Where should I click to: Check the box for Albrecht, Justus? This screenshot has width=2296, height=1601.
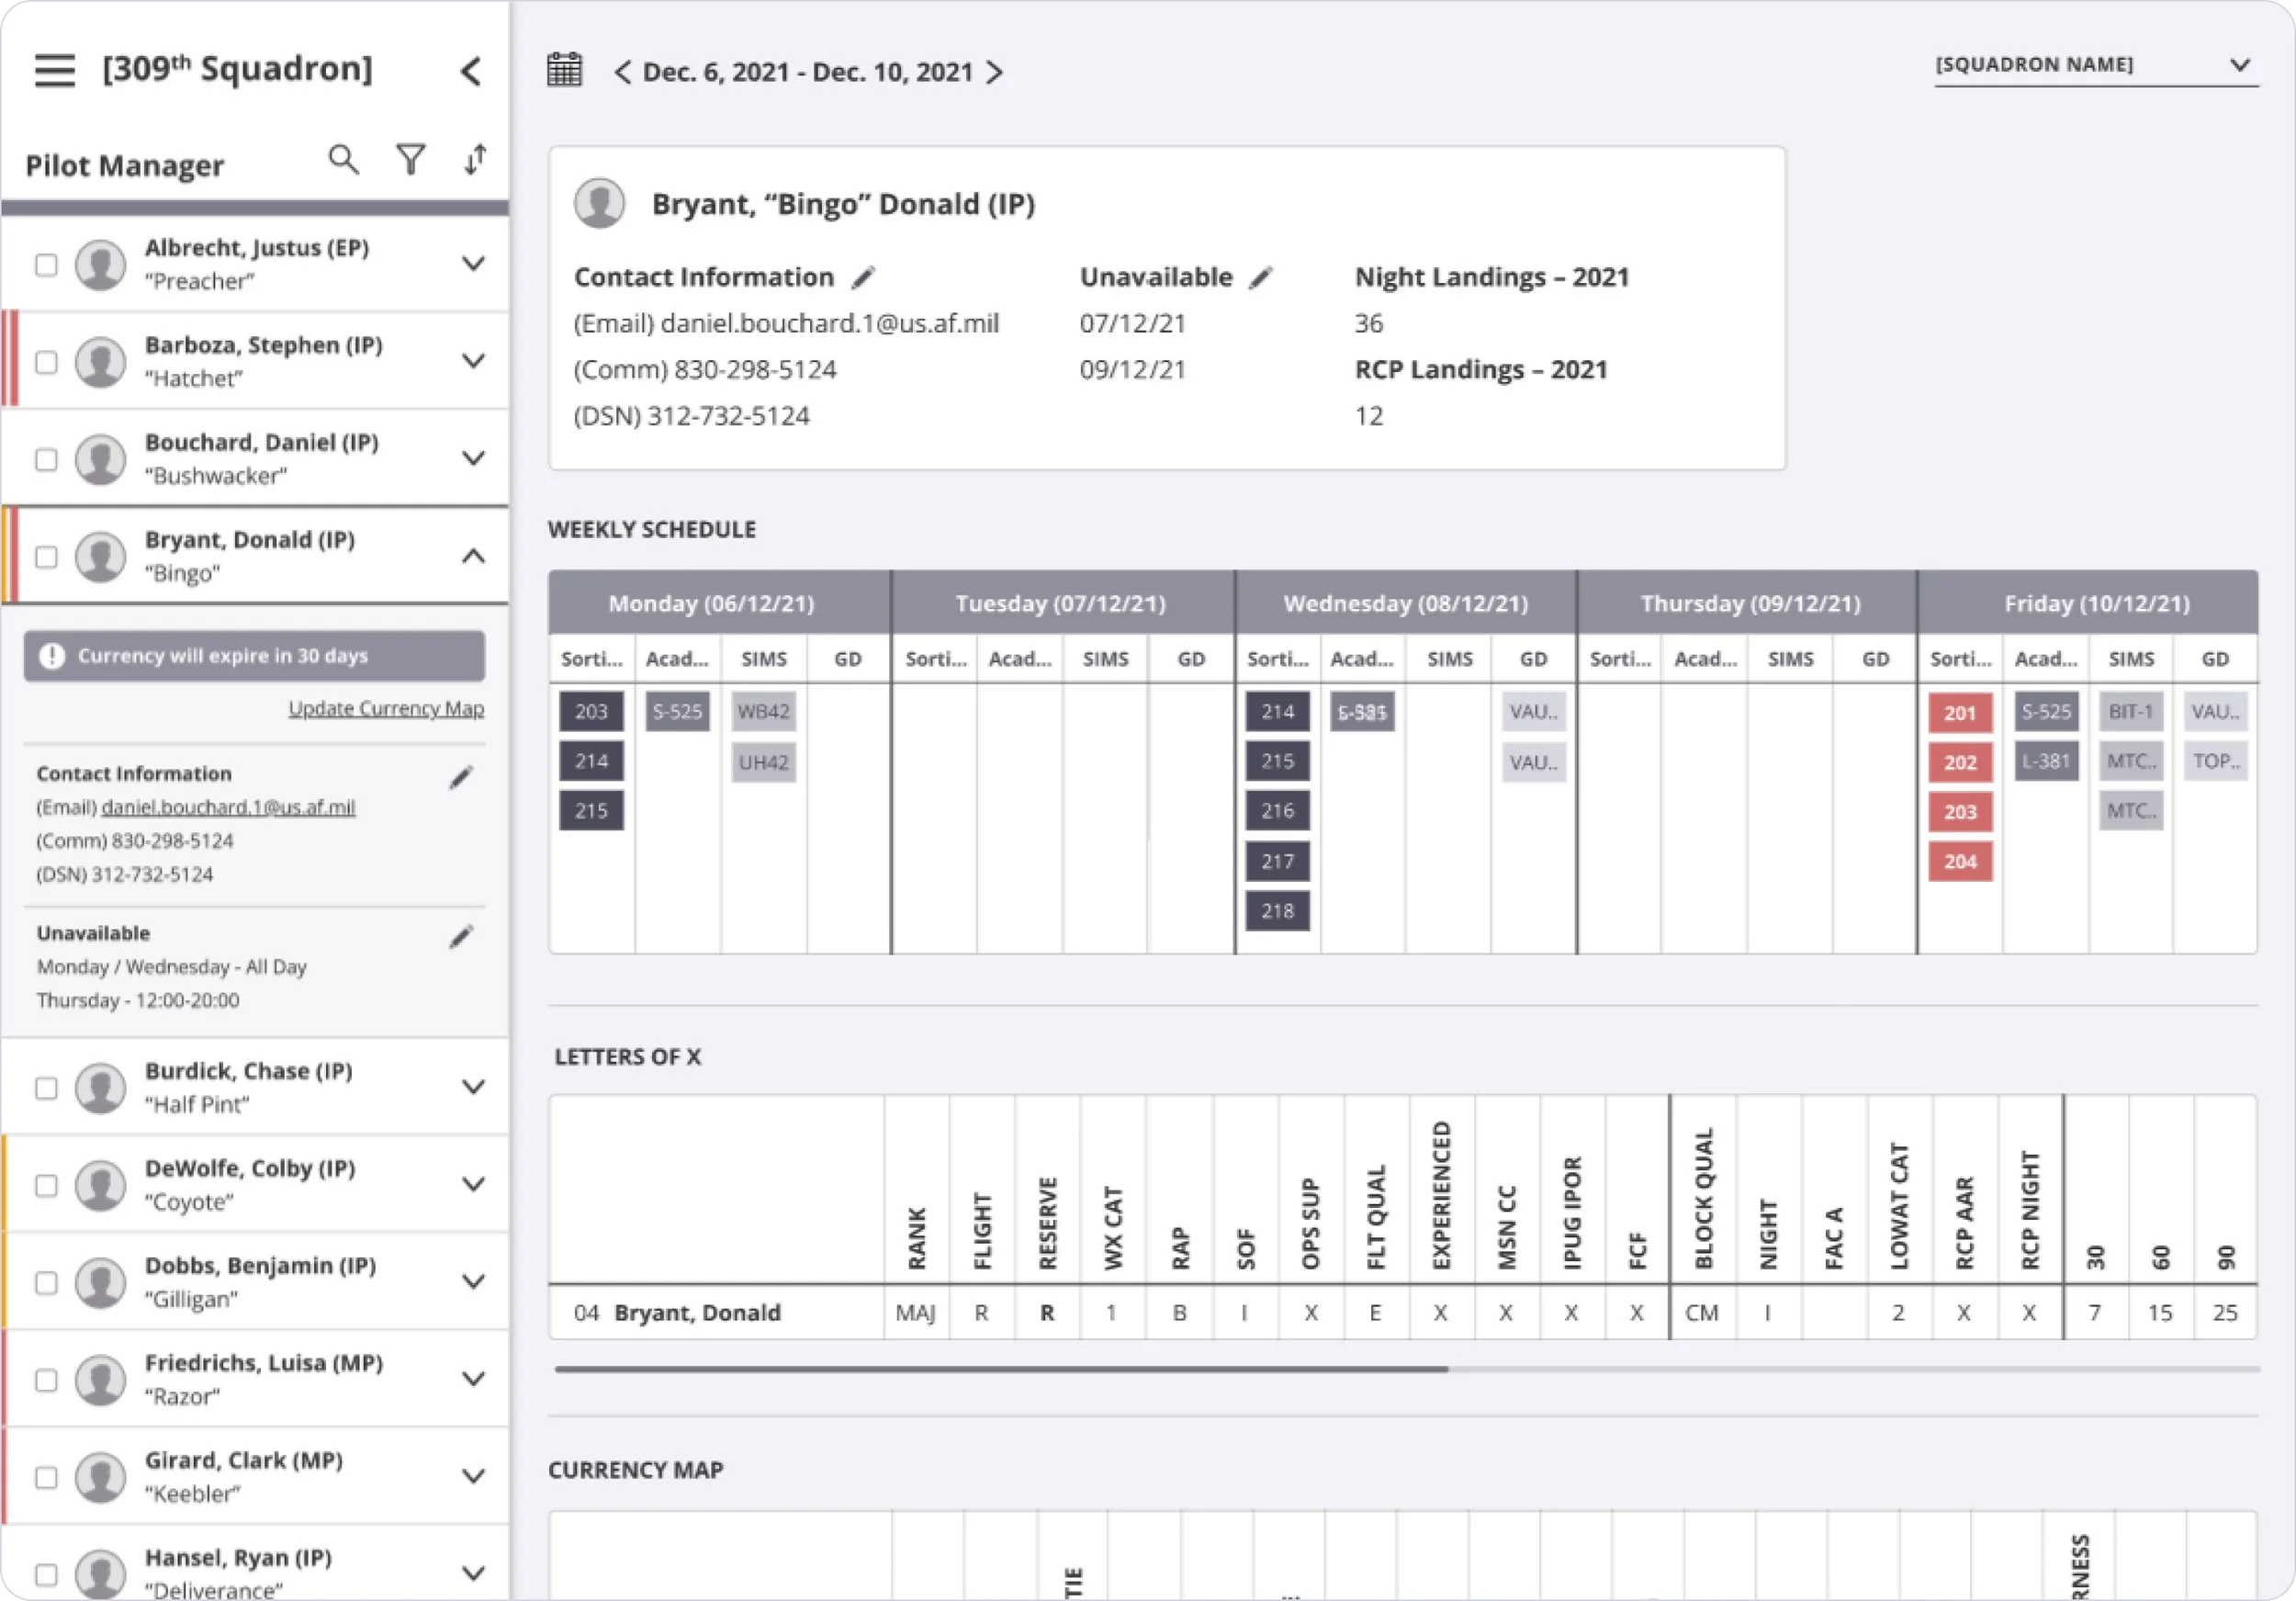click(x=46, y=264)
